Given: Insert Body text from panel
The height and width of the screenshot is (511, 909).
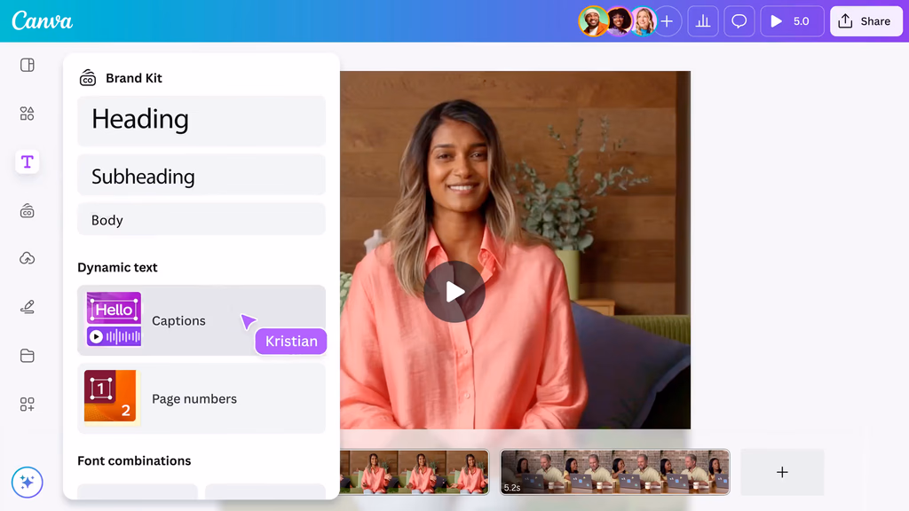Looking at the screenshot, I should tap(202, 220).
